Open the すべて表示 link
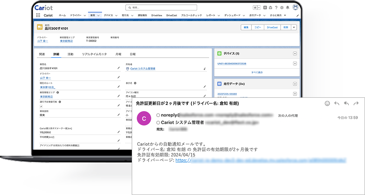Viewport: 365px width, 195px height. 257,73
